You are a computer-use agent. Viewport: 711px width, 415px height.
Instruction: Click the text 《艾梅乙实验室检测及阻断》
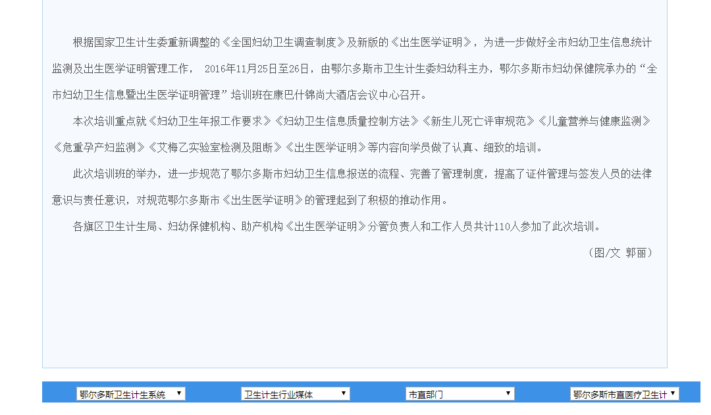tap(215, 148)
